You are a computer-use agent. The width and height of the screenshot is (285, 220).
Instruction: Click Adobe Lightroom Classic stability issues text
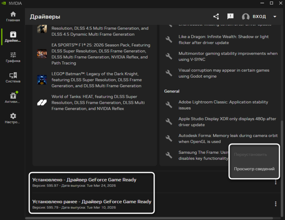pos(223,105)
